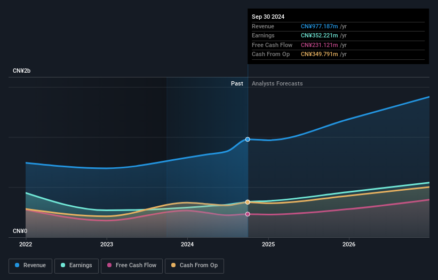Viewport: 438px width, 280px height.
Task: Click the Earnings row label in the tooltip
Action: coord(263,35)
